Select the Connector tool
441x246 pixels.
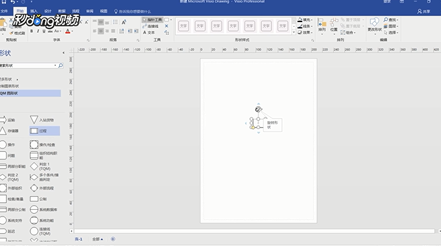[x=150, y=26]
